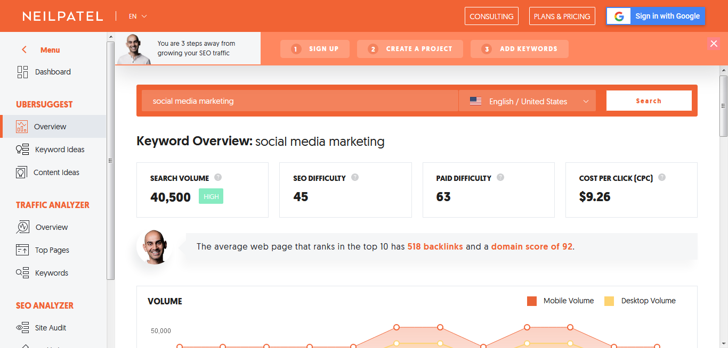Click the Keywords search-list icon
This screenshot has height=348, width=728.
(22, 273)
